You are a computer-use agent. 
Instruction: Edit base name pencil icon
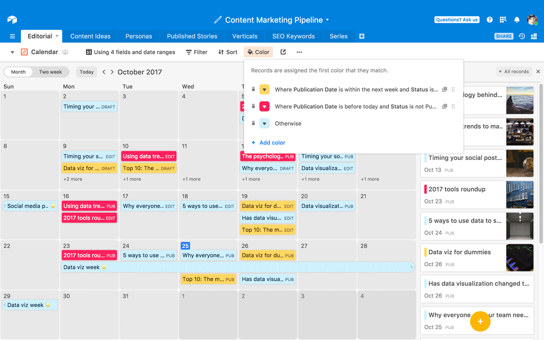click(218, 20)
